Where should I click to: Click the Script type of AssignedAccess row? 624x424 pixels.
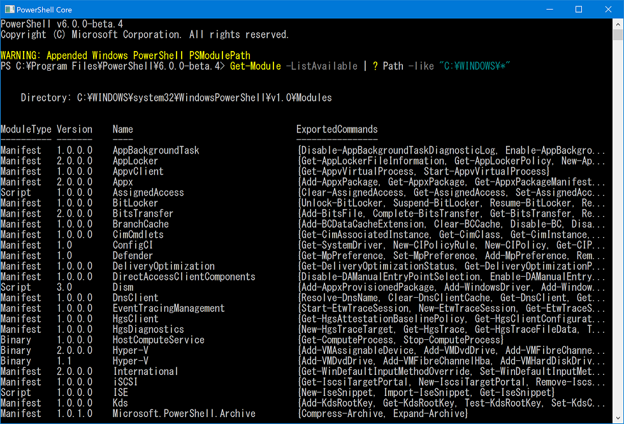click(x=15, y=193)
